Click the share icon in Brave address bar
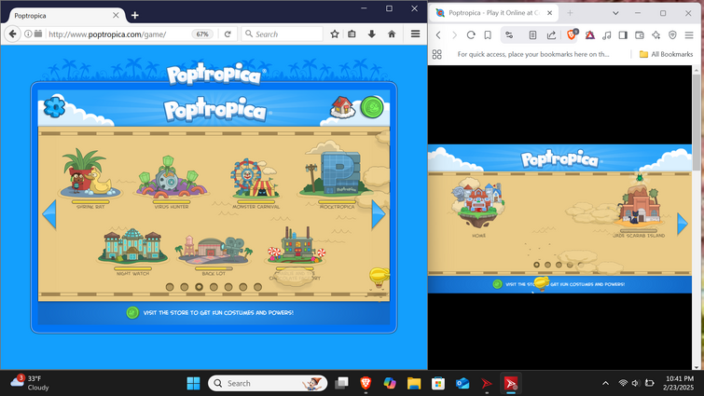Image resolution: width=704 pixels, height=396 pixels. tap(551, 35)
